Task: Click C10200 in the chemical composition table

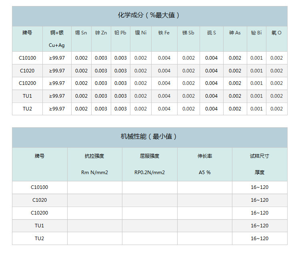Action: [27, 83]
